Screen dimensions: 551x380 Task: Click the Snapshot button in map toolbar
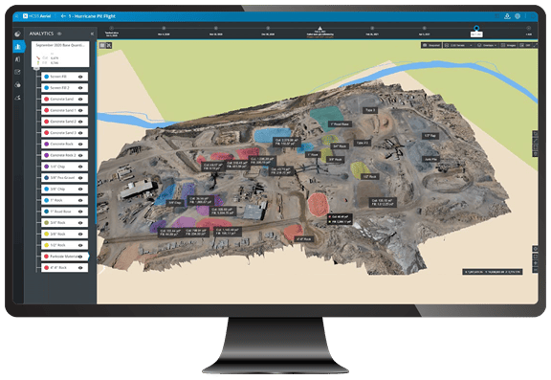431,45
